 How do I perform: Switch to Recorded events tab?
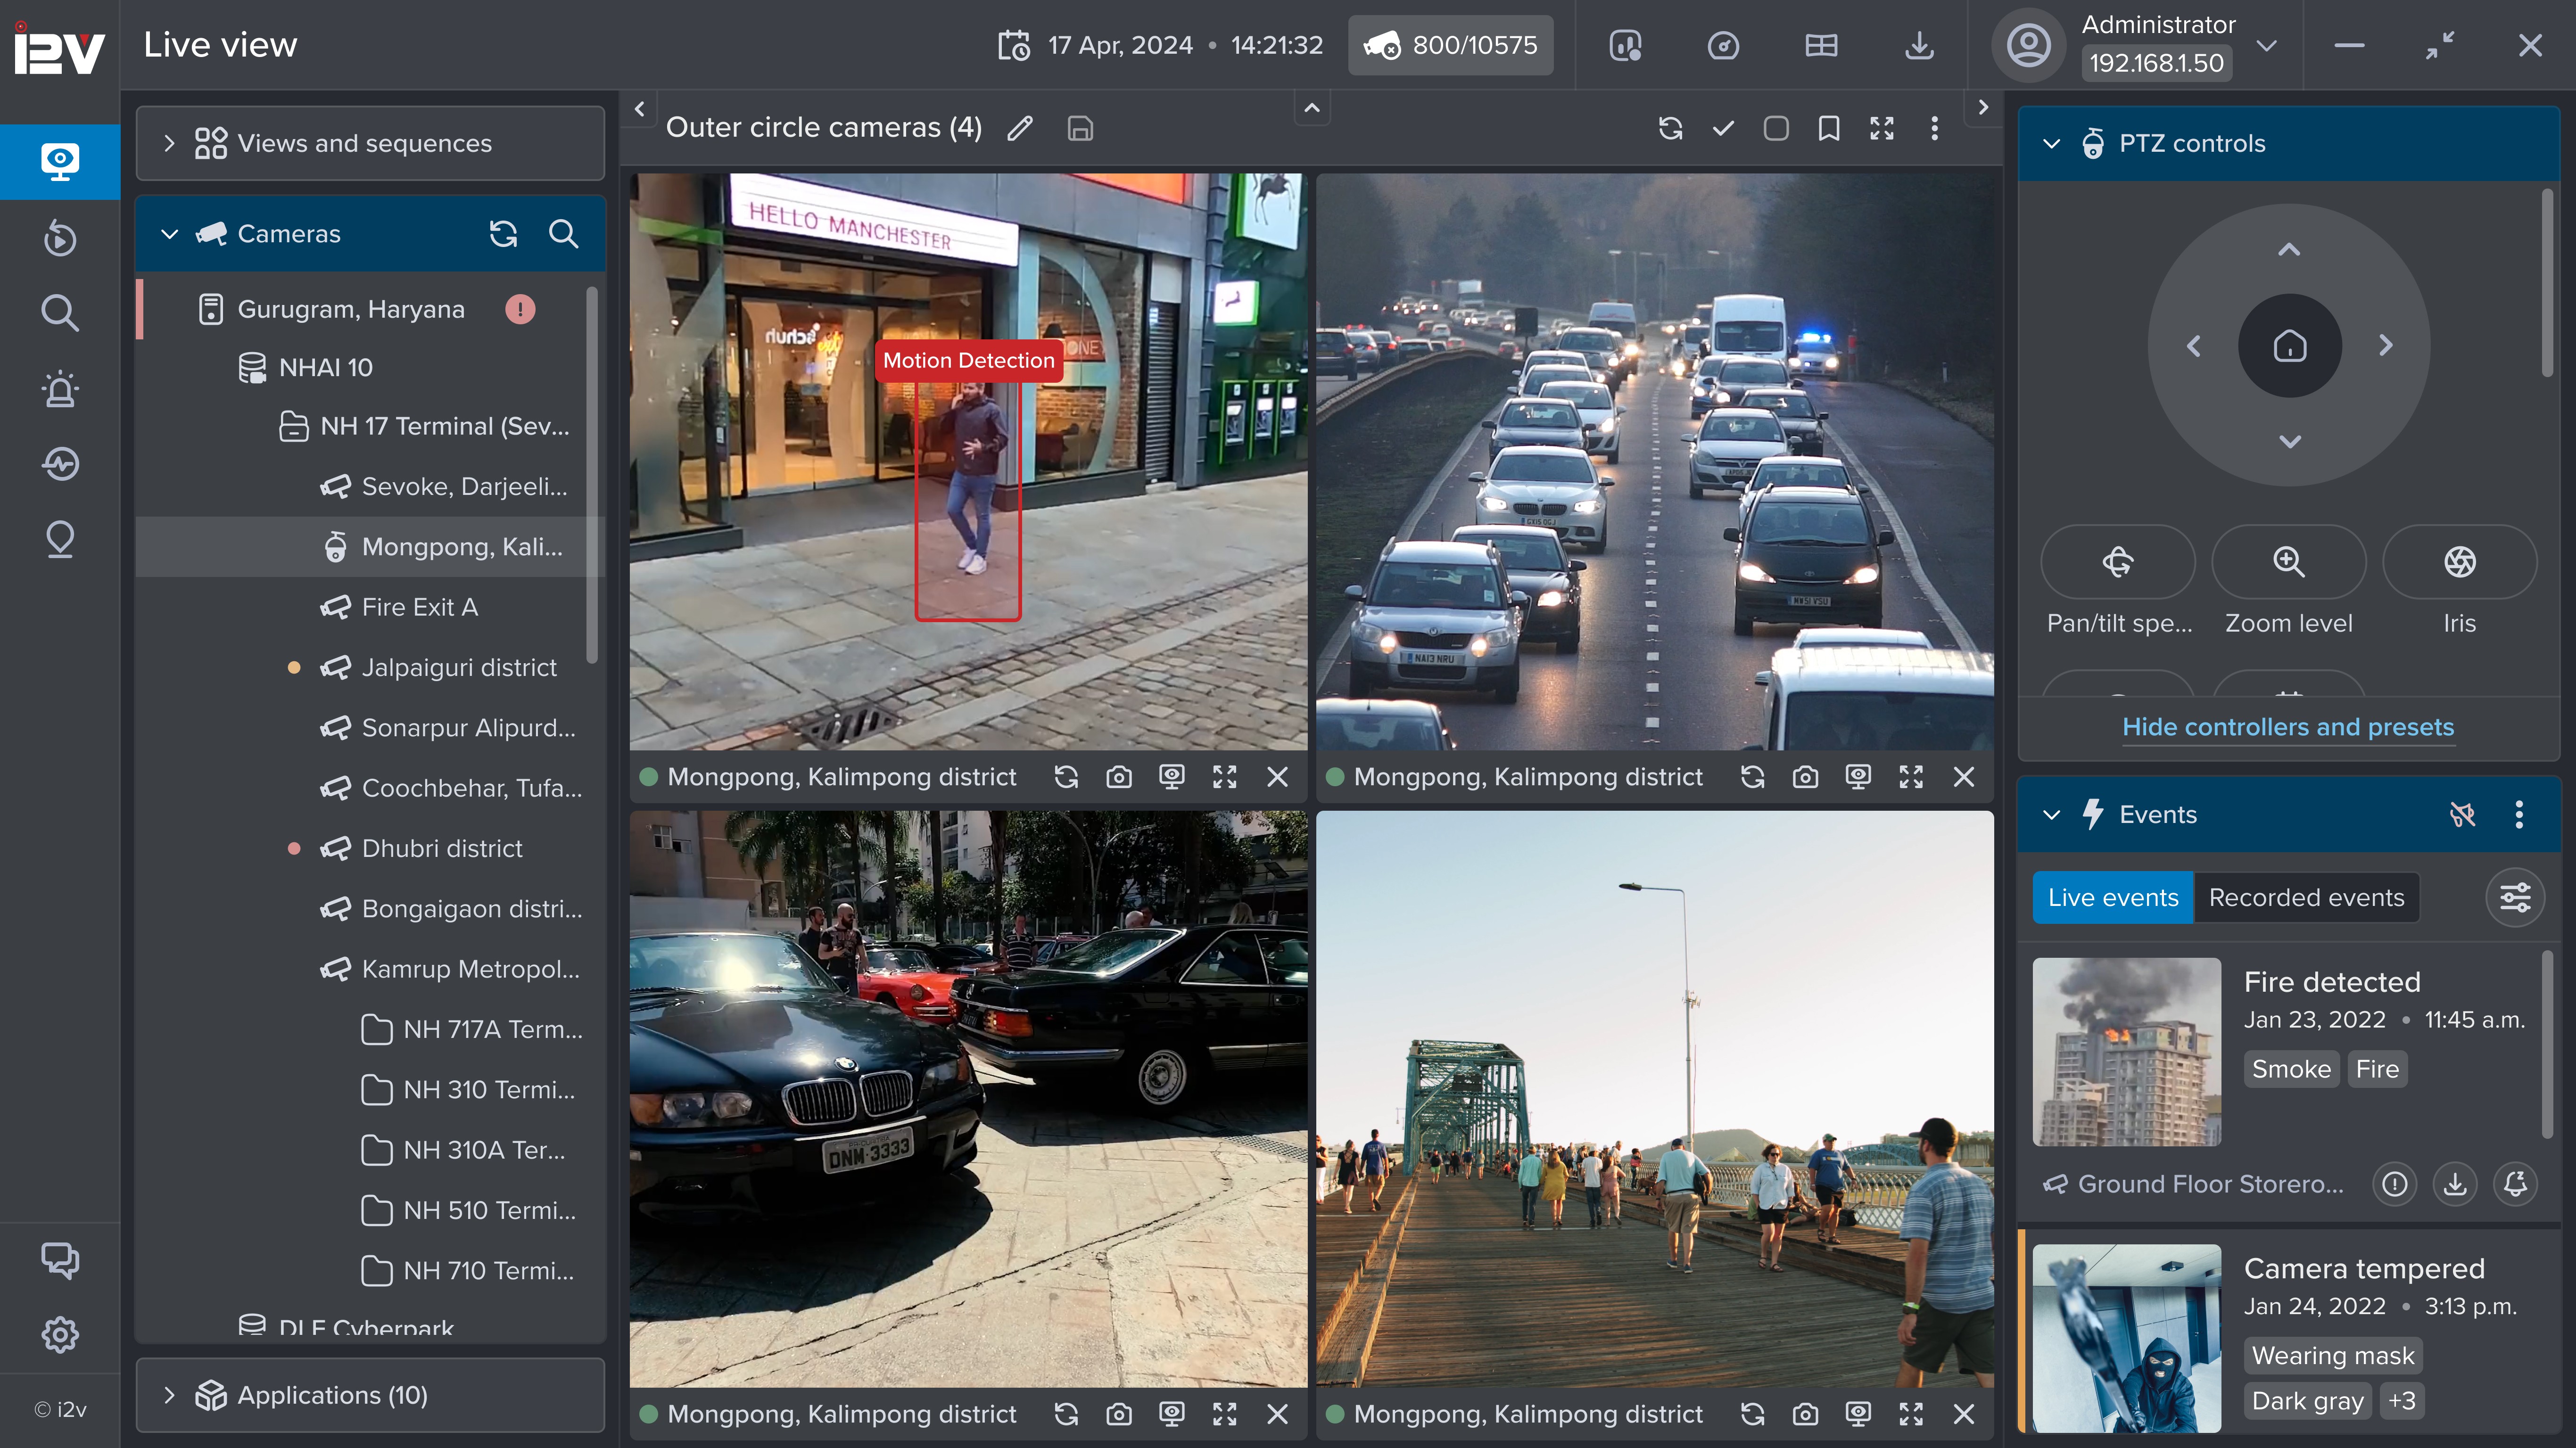[2306, 897]
